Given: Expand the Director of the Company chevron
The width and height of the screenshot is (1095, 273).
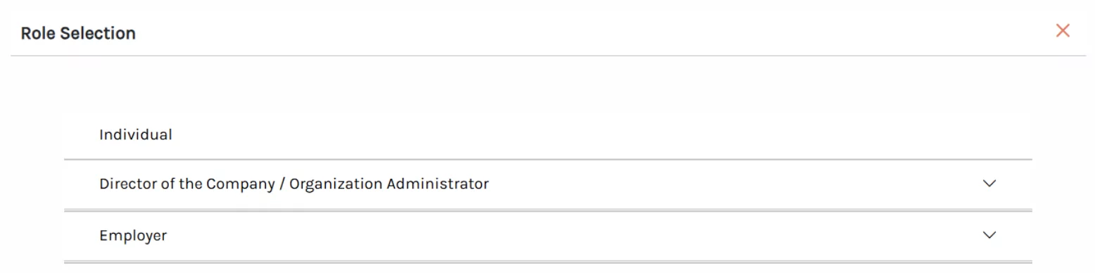Looking at the screenshot, I should (989, 184).
